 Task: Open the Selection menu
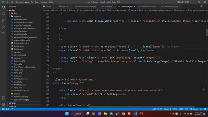pos(19,2)
